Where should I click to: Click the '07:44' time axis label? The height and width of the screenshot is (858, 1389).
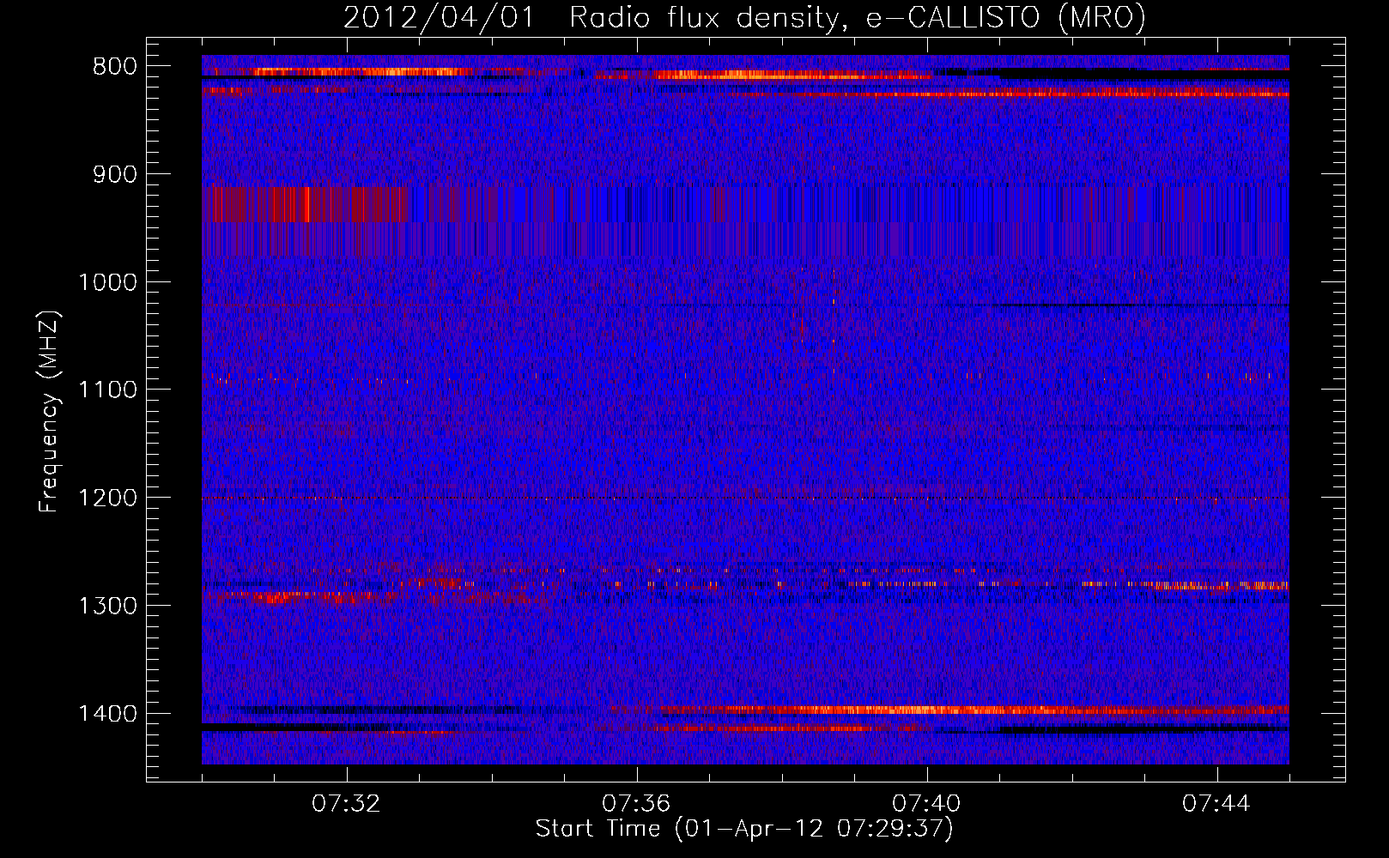(x=1217, y=804)
